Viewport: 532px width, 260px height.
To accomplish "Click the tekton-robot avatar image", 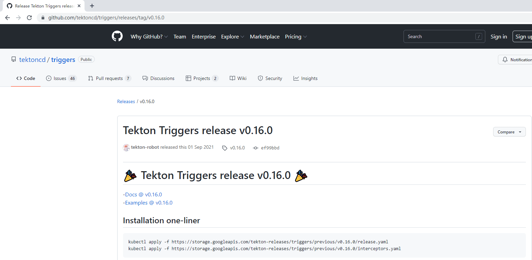I will coord(126,147).
